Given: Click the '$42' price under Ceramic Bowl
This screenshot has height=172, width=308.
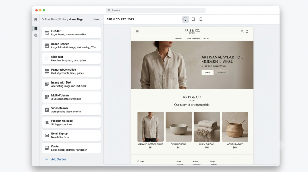Looking at the screenshot, I should tap(179, 147).
